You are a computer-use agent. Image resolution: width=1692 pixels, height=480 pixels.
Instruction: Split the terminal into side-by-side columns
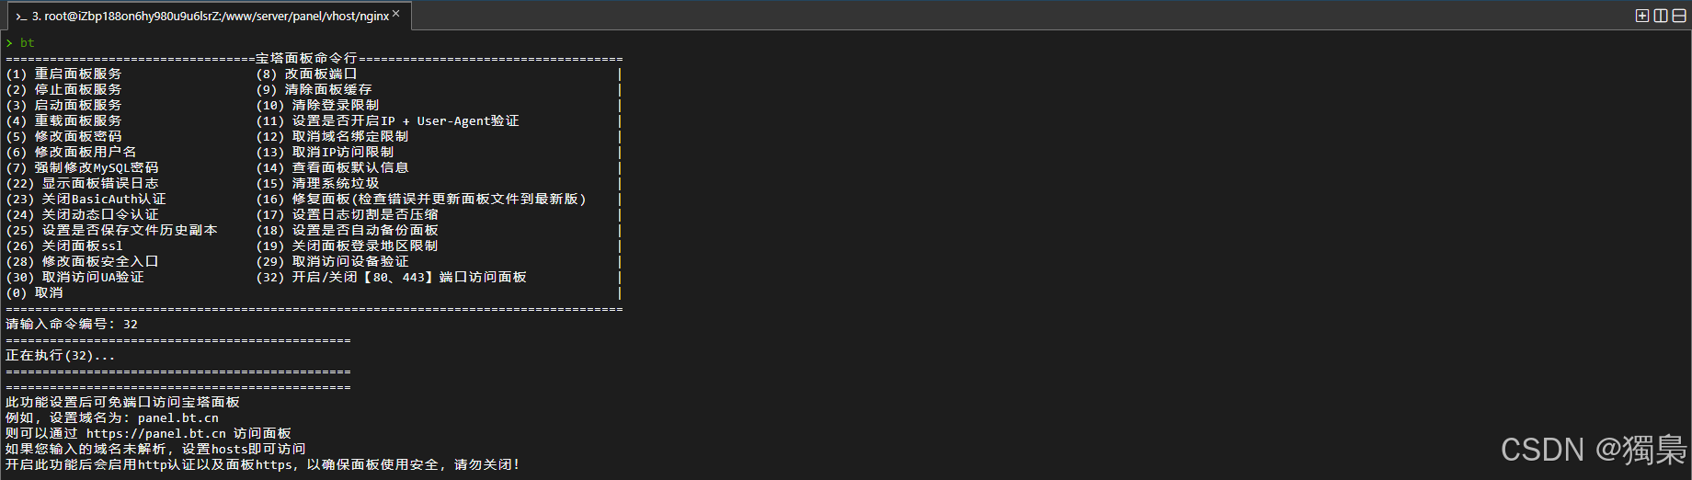[1661, 16]
